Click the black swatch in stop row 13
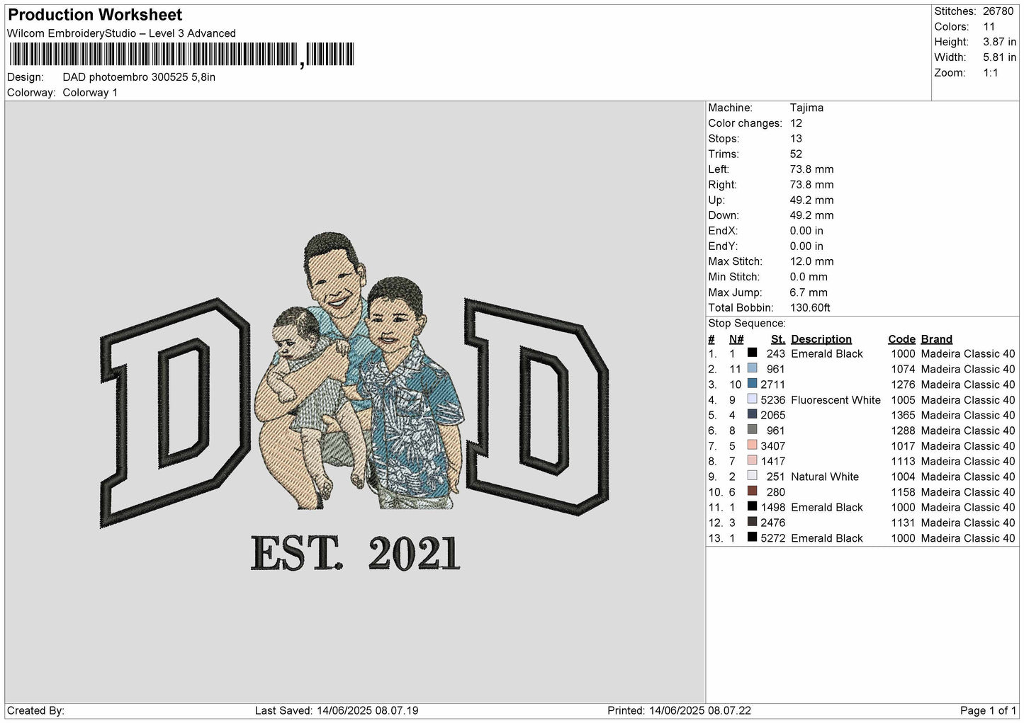Screen dimensions: 1024x723 [x=752, y=537]
